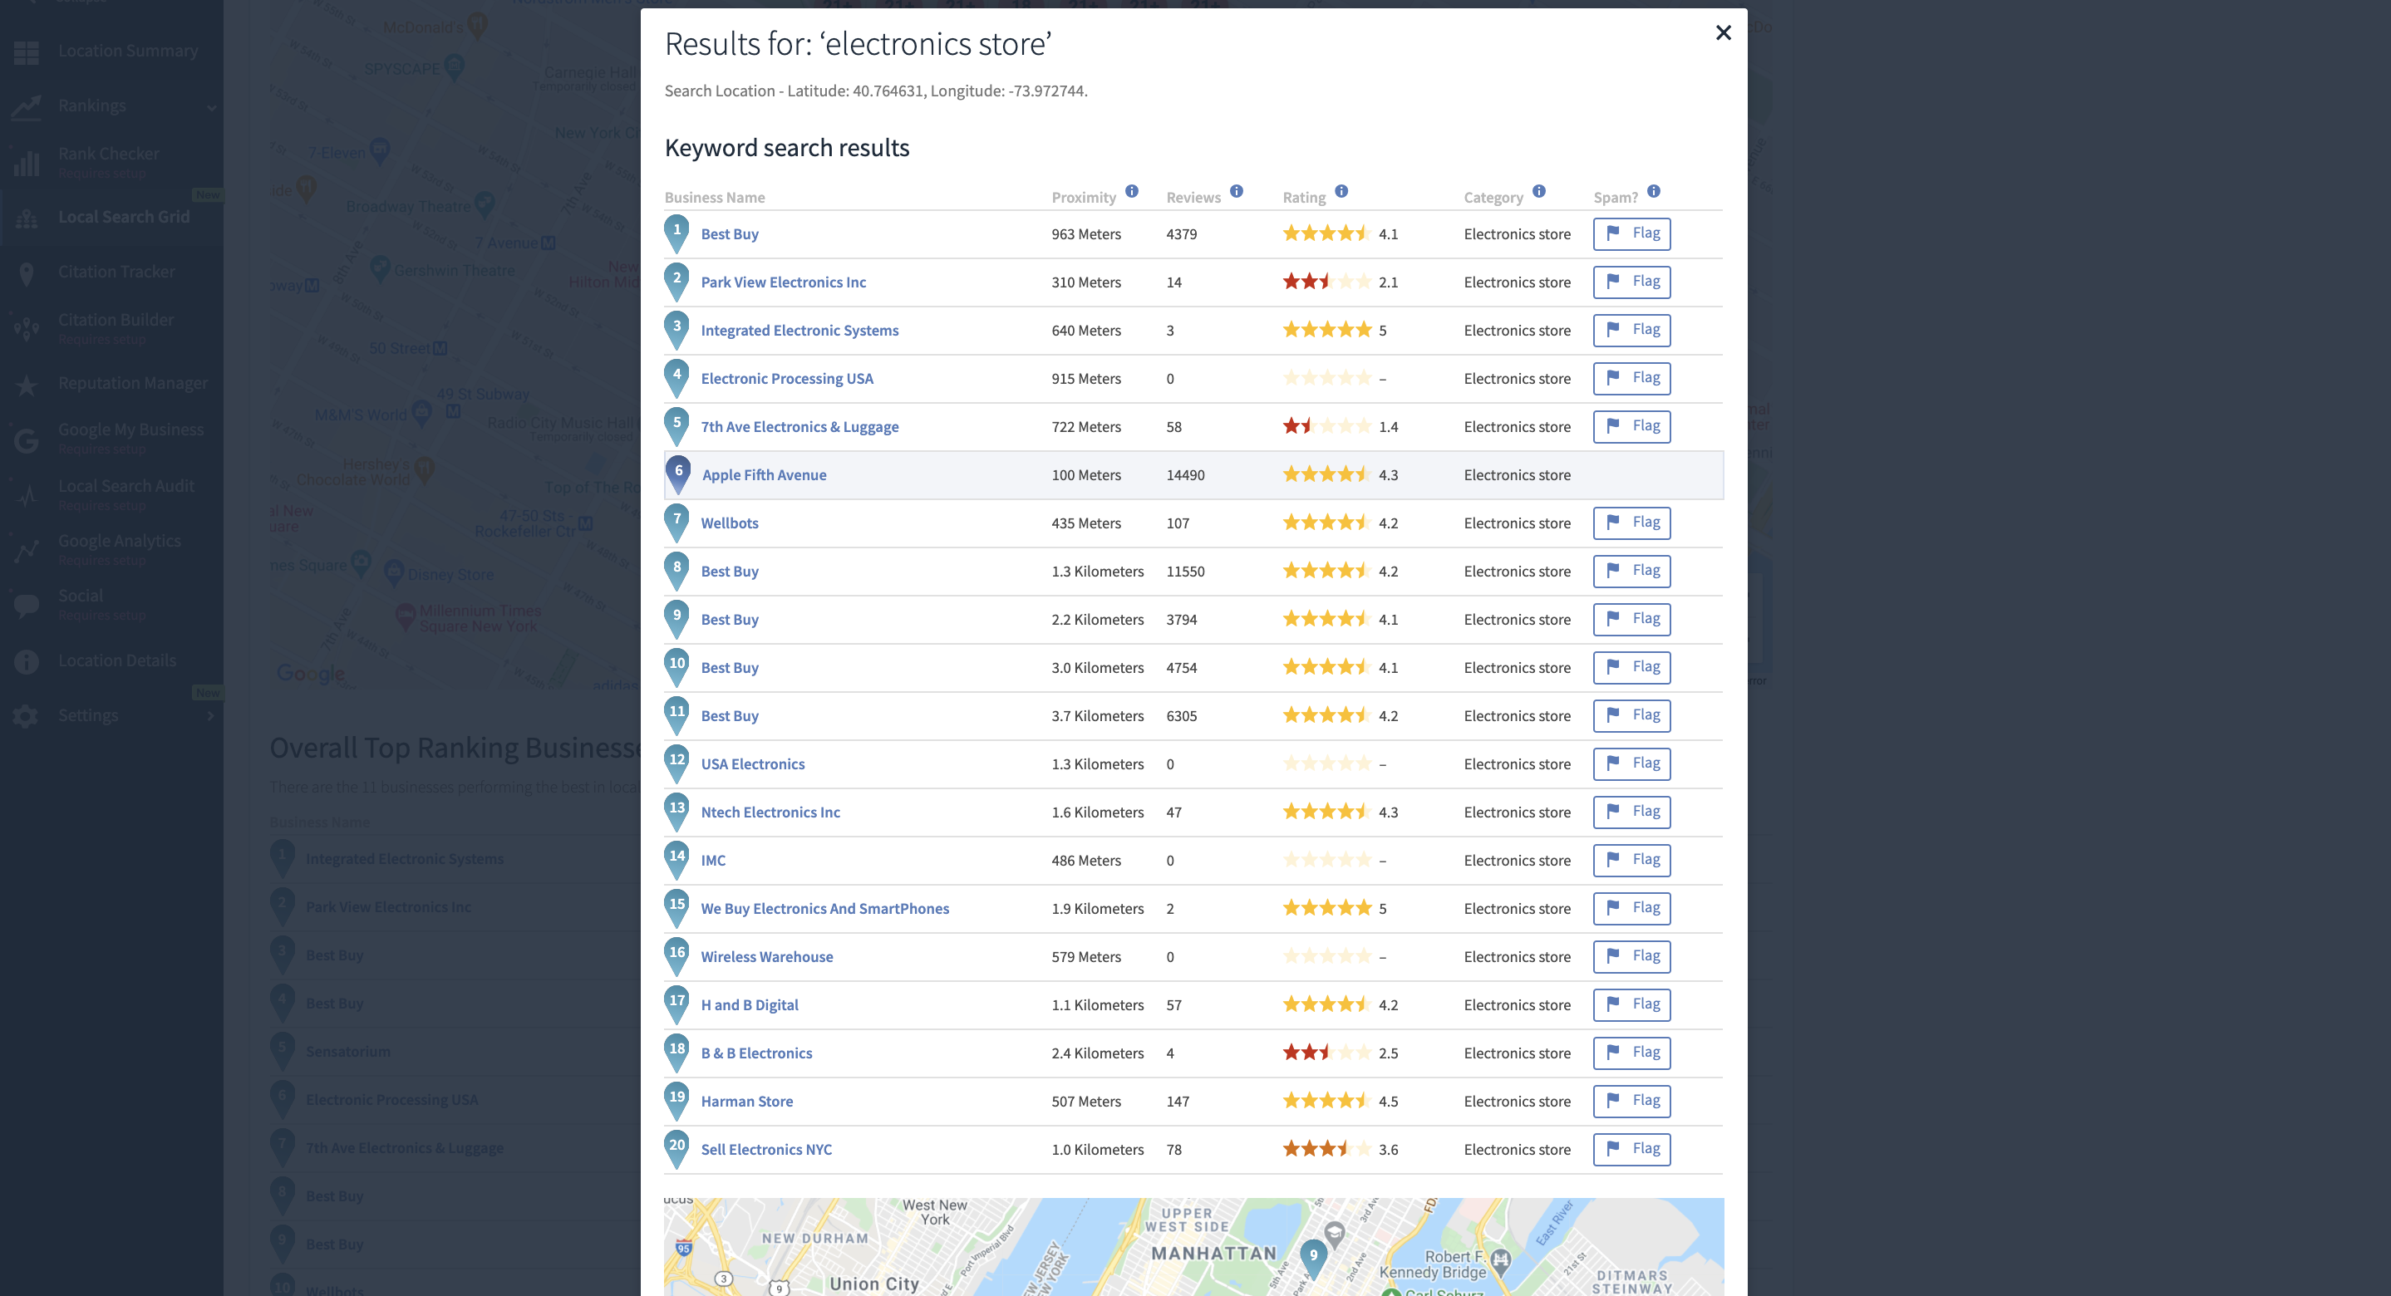Click Social speech bubble sidebar icon

click(26, 605)
